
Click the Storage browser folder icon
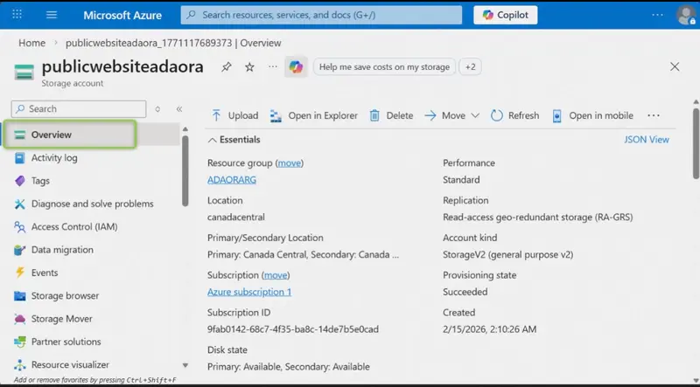(19, 295)
